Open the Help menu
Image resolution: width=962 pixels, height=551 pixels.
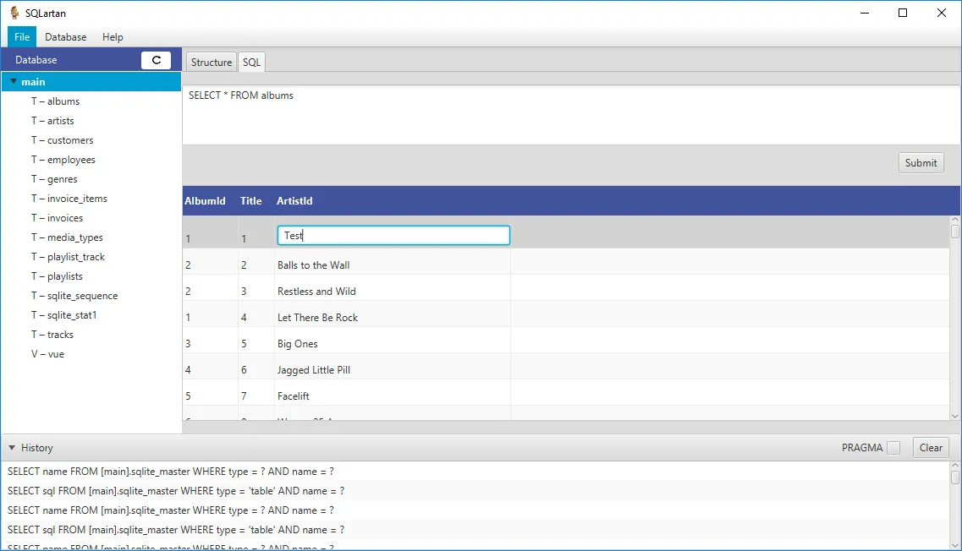tap(113, 37)
